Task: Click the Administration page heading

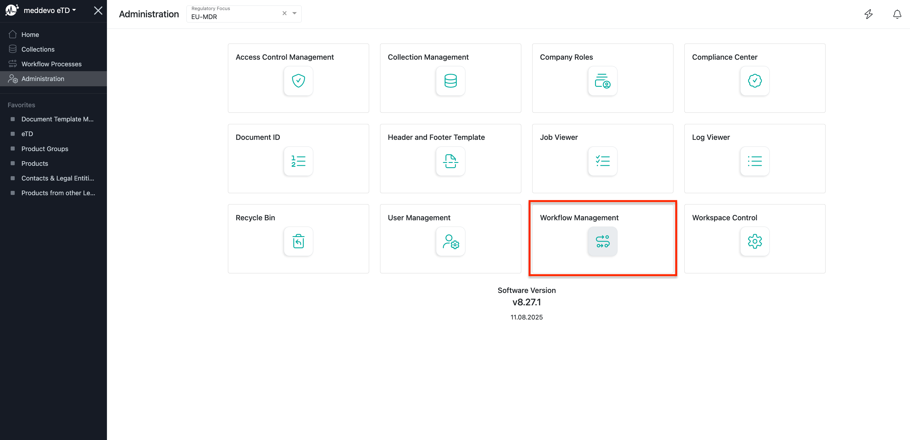Action: click(x=149, y=14)
